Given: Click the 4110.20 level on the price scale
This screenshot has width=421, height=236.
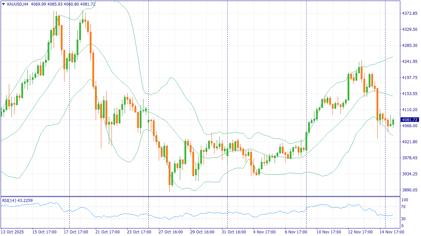Looking at the screenshot, I should [x=409, y=110].
